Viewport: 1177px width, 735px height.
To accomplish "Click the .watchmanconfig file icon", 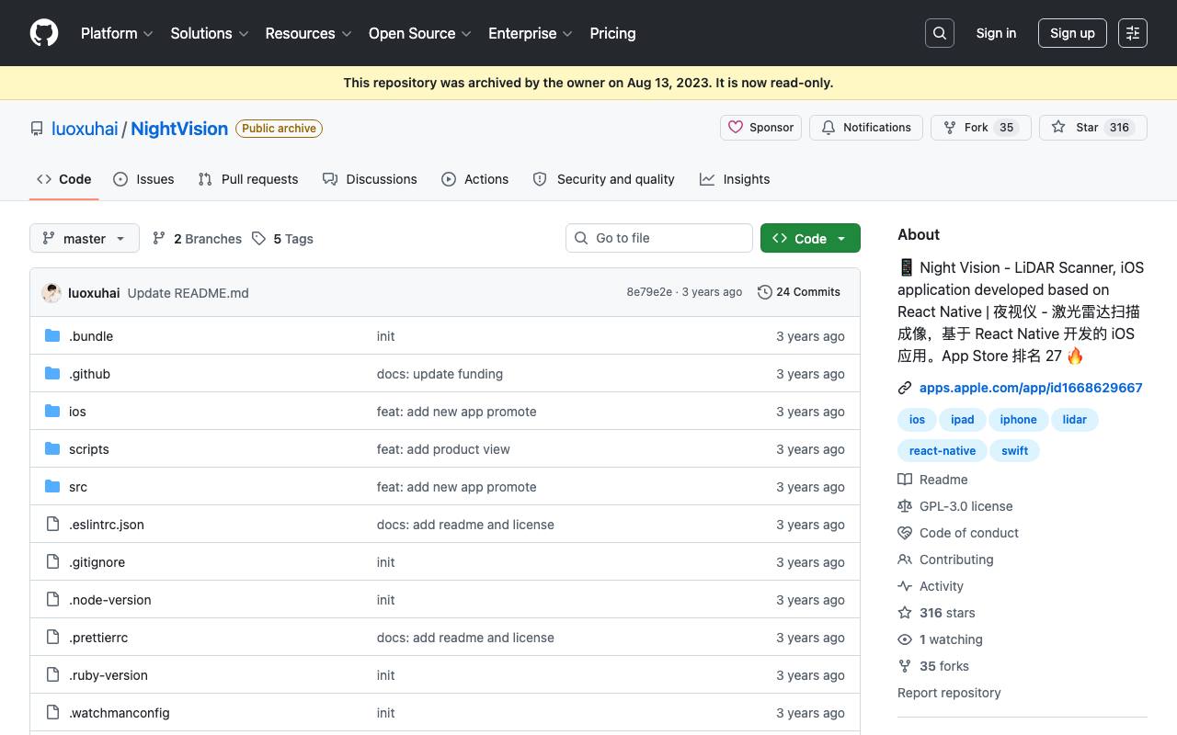I will 52,713.
